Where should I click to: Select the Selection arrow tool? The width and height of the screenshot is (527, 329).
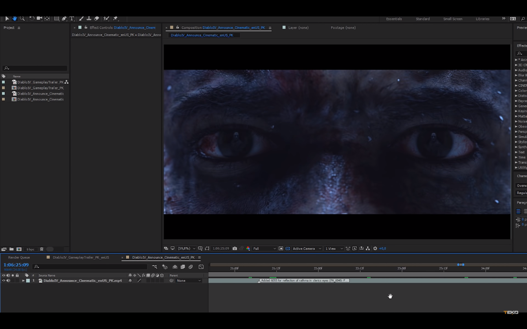click(7, 19)
